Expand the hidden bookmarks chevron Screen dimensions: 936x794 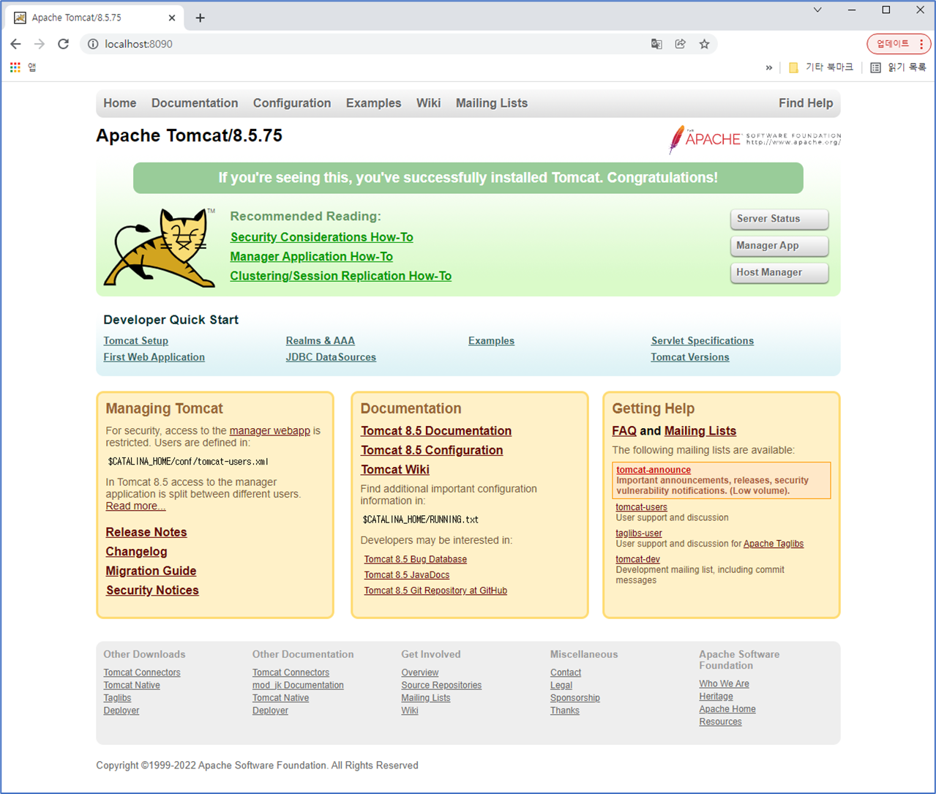click(769, 67)
